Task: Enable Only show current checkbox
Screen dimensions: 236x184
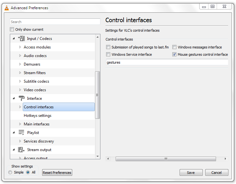Action: (12, 29)
